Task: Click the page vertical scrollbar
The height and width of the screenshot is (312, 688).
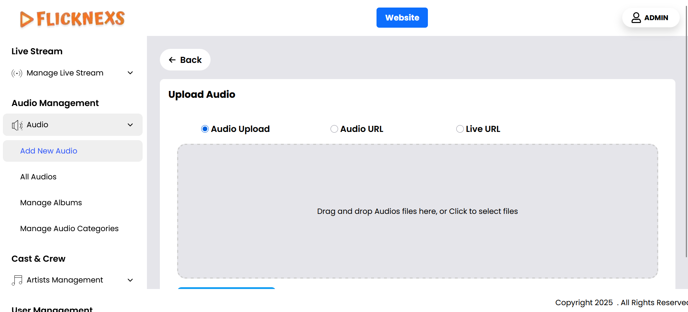Action: tap(686, 144)
